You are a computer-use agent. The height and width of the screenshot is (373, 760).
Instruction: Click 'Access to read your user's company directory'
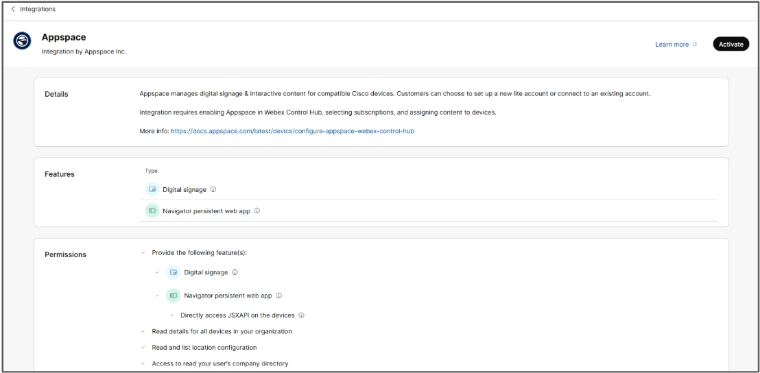[x=220, y=363]
